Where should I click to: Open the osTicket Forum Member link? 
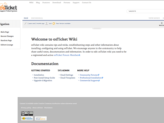click(67, 55)
